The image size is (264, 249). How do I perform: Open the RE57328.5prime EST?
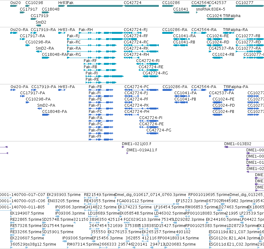click(12, 229)
